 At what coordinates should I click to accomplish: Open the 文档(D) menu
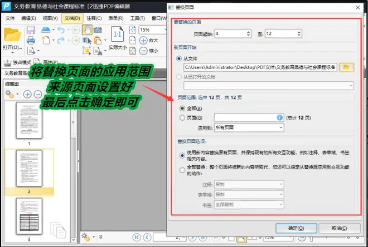(72, 18)
